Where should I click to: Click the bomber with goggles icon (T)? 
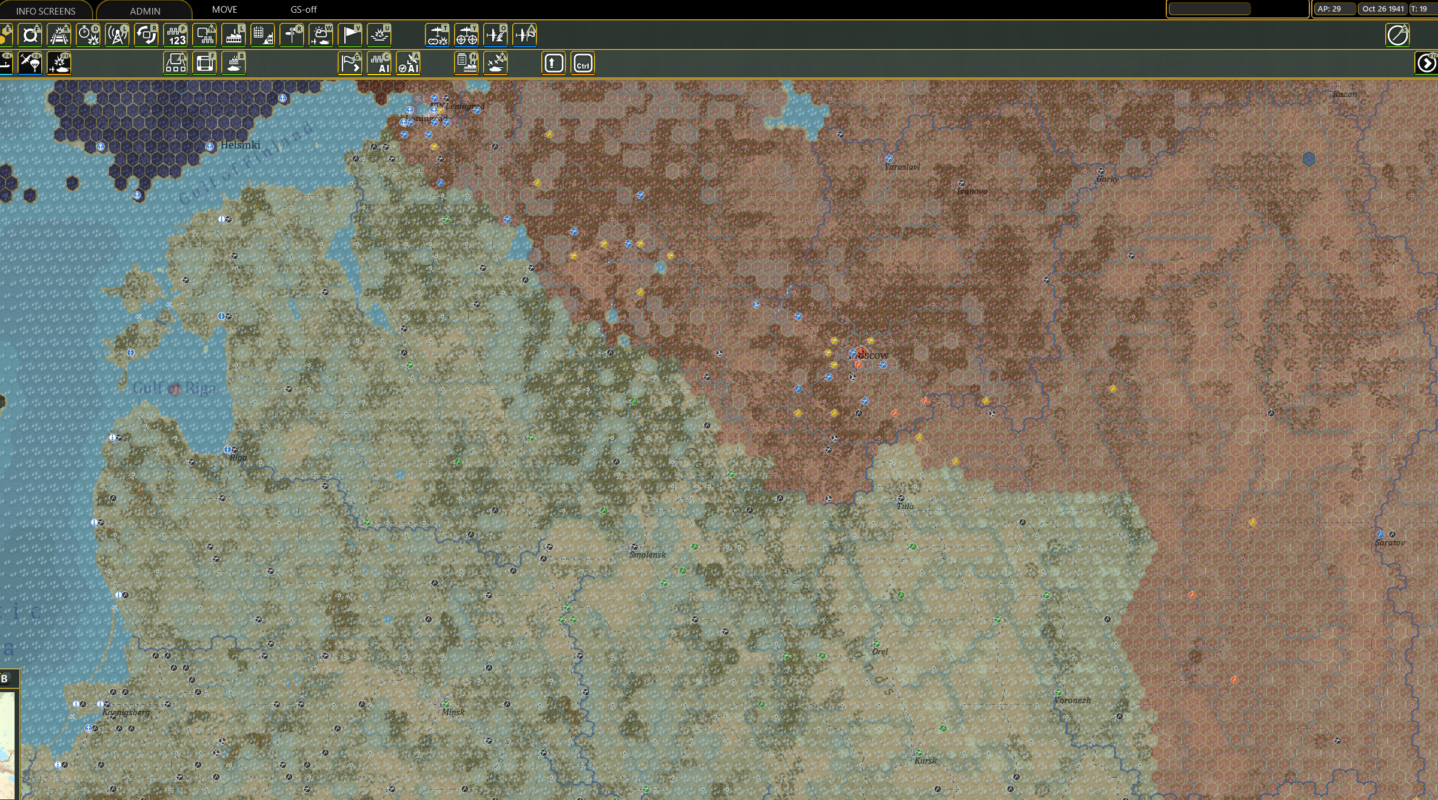coord(438,35)
